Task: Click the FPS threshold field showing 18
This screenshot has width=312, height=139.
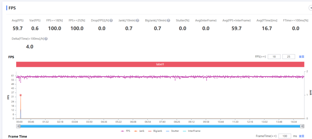Action: 274,57
